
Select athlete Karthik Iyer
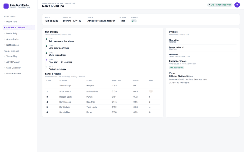click(64, 107)
